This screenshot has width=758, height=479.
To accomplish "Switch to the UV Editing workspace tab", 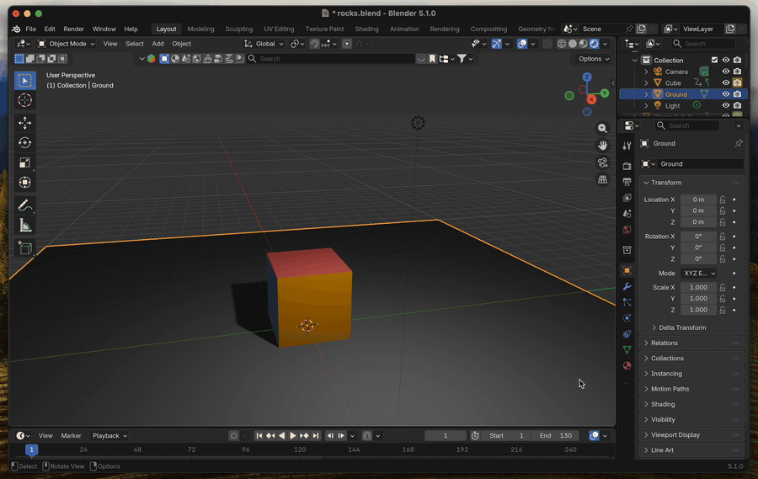I will (x=279, y=29).
